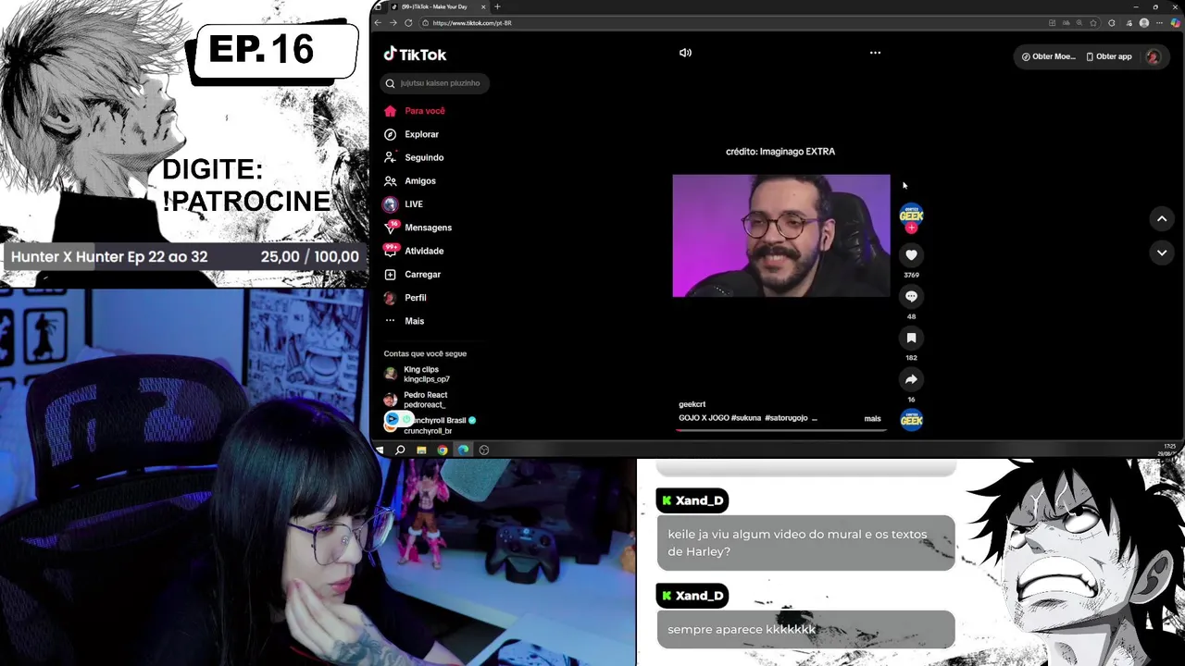
Task: Click the #sukuna hashtag
Action: [745, 418]
